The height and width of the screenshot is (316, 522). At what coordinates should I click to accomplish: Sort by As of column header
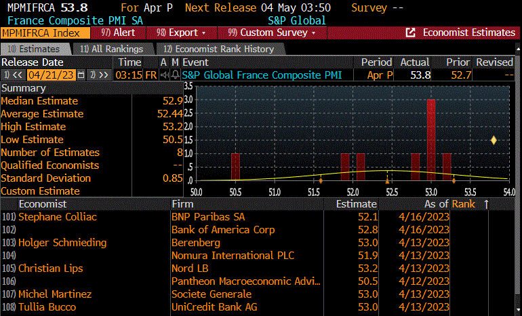click(437, 204)
